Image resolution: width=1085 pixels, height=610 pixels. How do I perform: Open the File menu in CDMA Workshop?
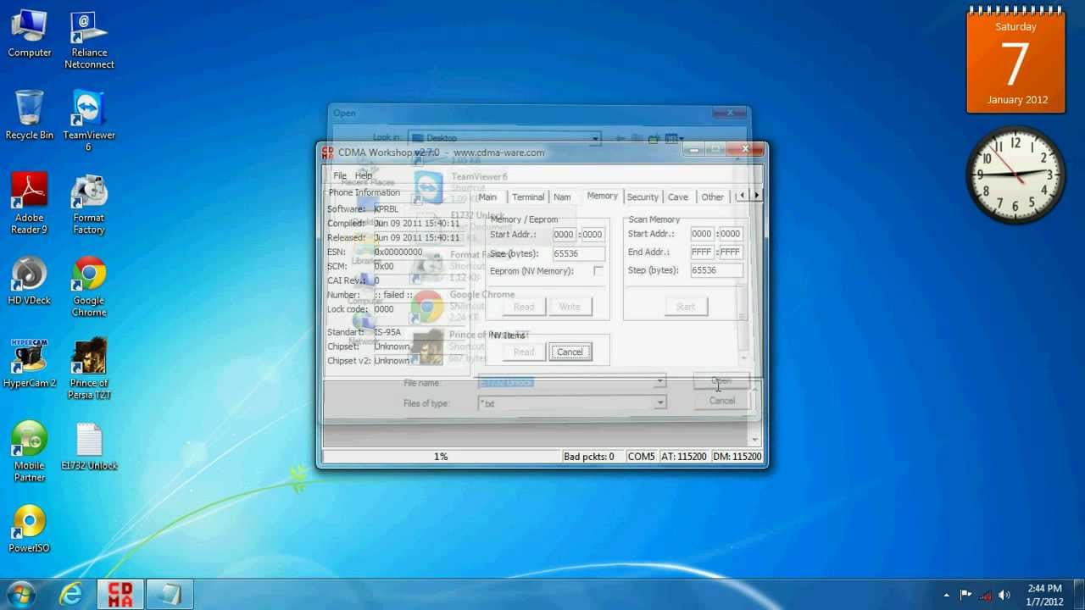click(340, 175)
